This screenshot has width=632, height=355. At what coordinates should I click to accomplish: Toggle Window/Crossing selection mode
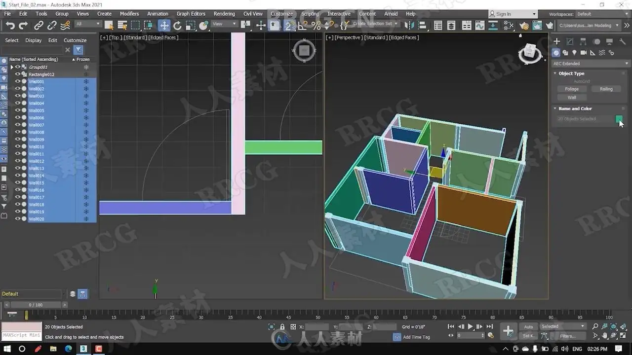click(149, 26)
